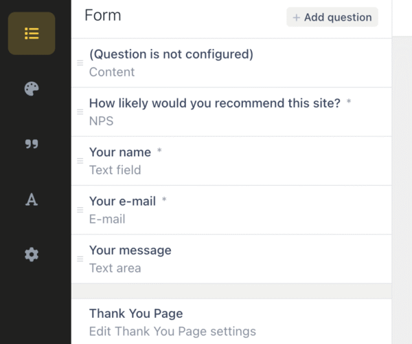Open the palette theme icon in sidebar
Viewport: 412px width, 344px height.
click(x=32, y=89)
